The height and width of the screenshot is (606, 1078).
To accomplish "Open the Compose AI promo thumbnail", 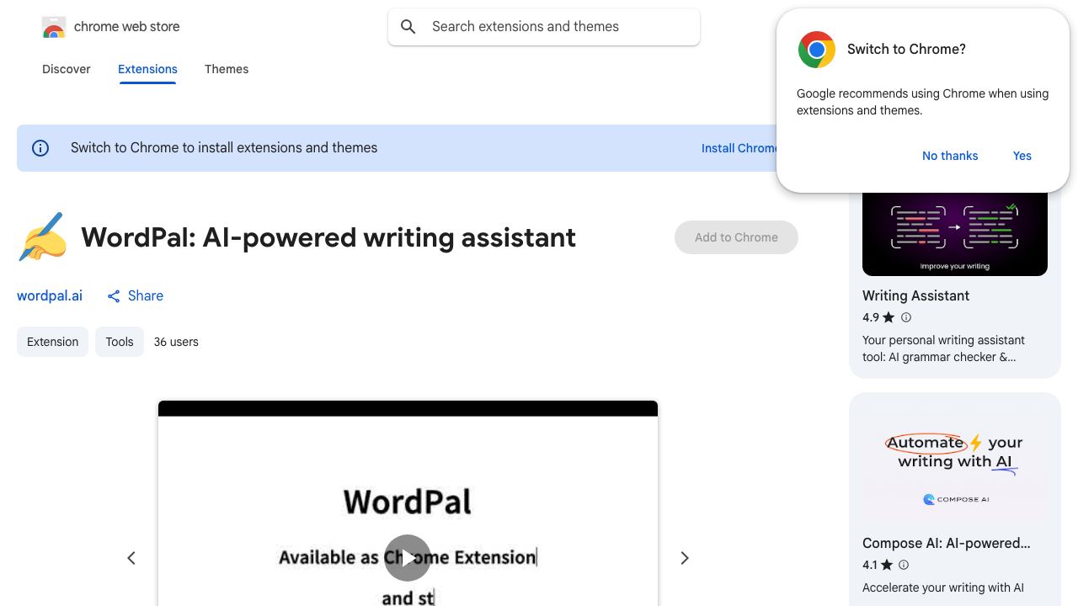I will (x=955, y=465).
